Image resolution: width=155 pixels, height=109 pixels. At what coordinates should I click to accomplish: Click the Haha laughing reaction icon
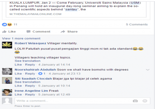coord(10,24)
